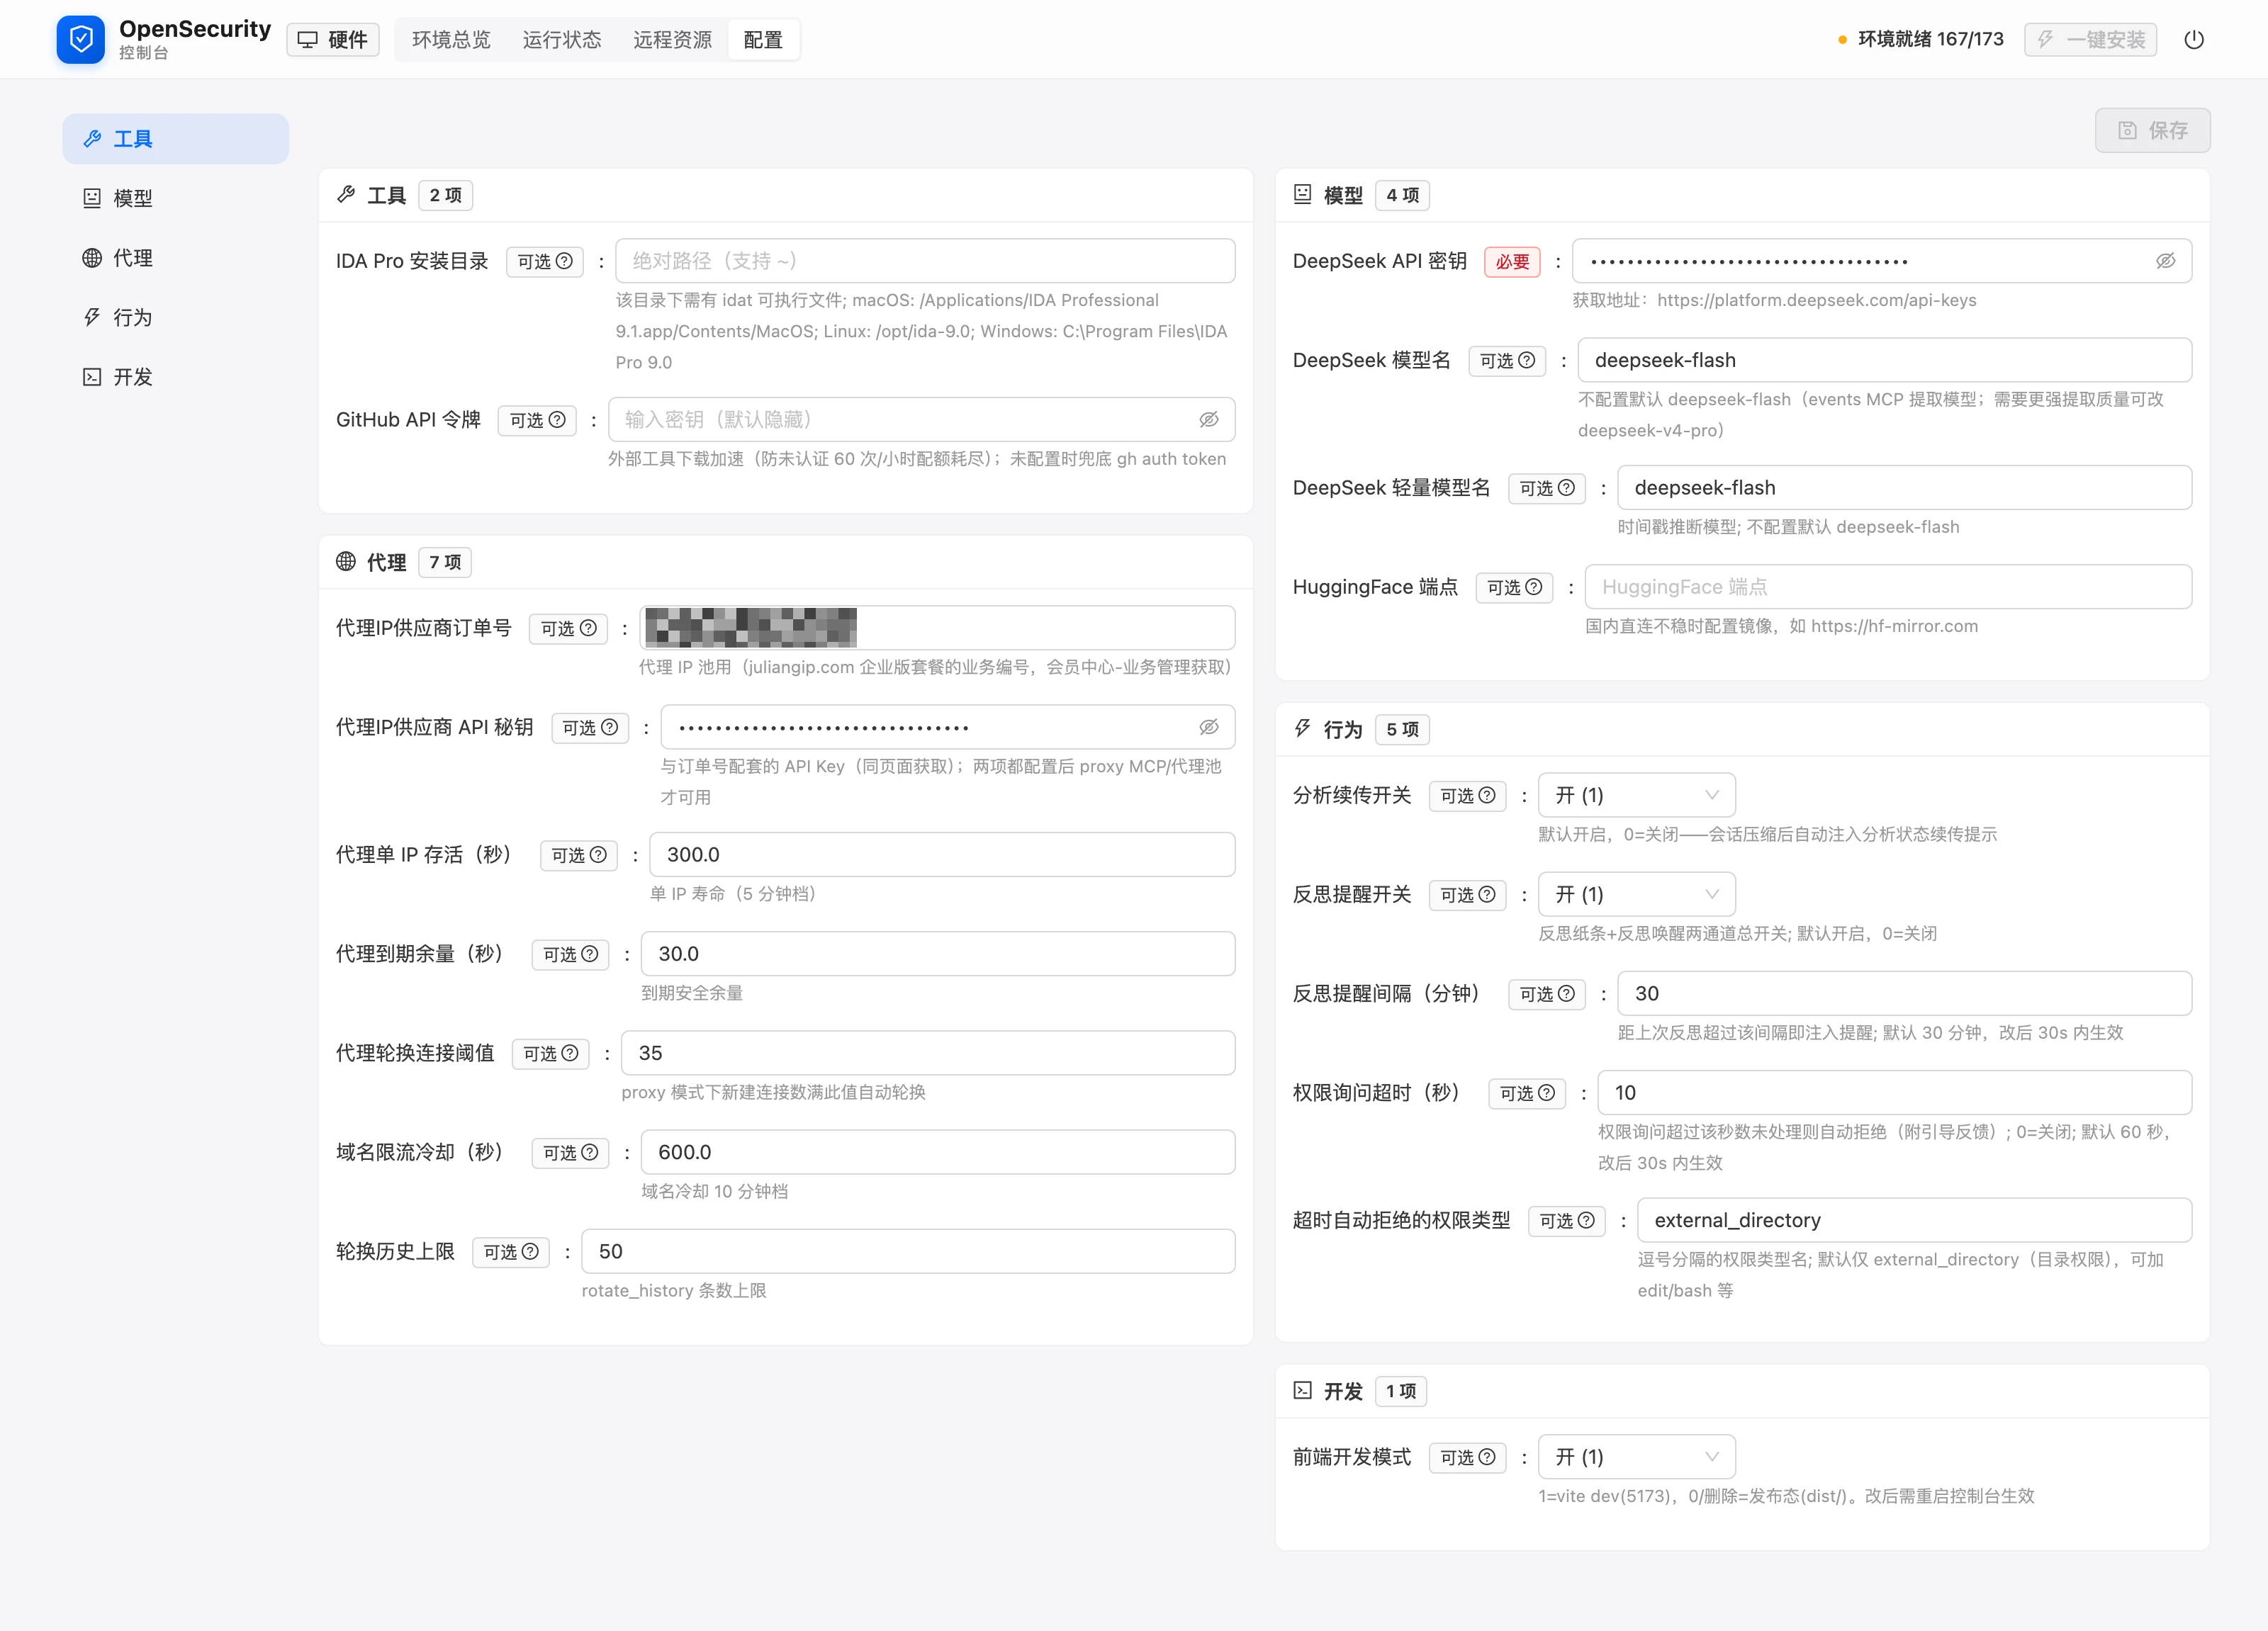Image resolution: width=2268 pixels, height=1631 pixels.
Task: Click the HuggingFace 端点 input field
Action: (1888, 587)
